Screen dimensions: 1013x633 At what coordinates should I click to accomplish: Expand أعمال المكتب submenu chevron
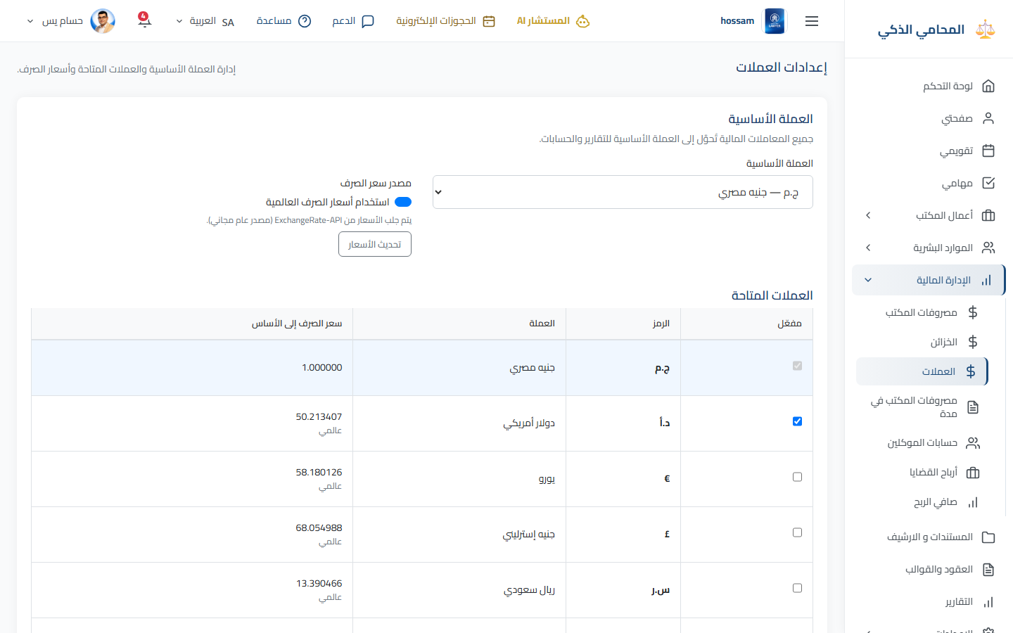(x=868, y=215)
